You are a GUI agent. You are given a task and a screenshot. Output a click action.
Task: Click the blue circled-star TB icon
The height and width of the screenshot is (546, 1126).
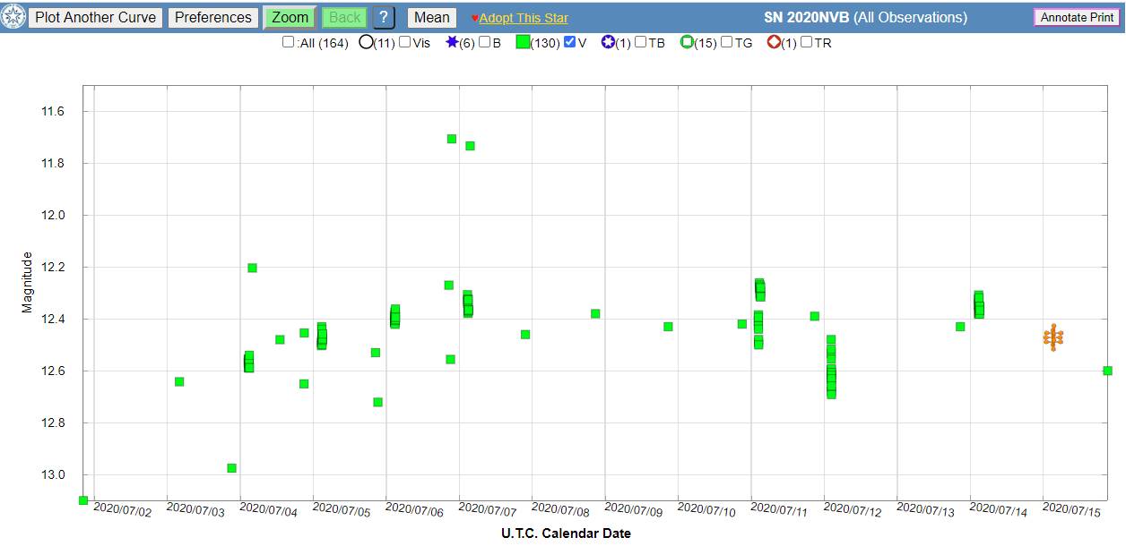(608, 42)
